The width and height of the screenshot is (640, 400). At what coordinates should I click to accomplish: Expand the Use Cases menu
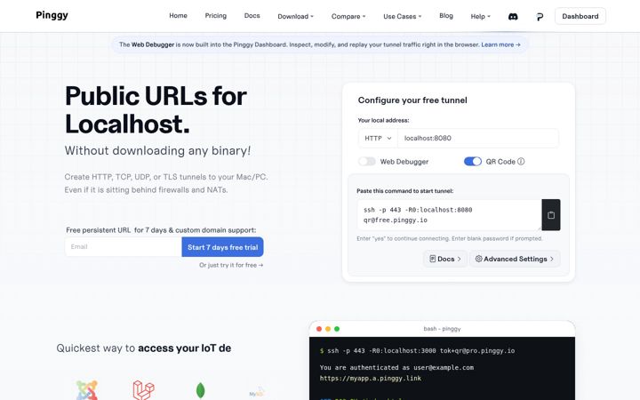click(402, 16)
